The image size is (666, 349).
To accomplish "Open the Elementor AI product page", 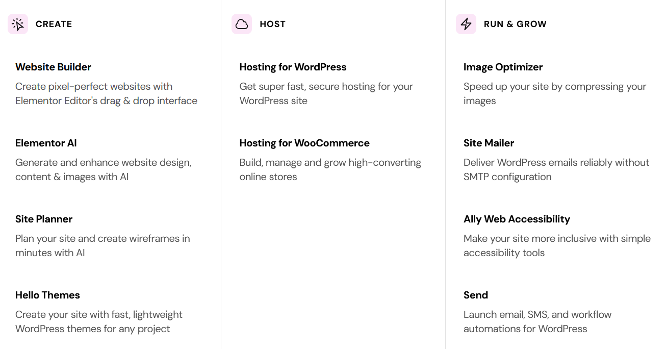I will click(46, 143).
